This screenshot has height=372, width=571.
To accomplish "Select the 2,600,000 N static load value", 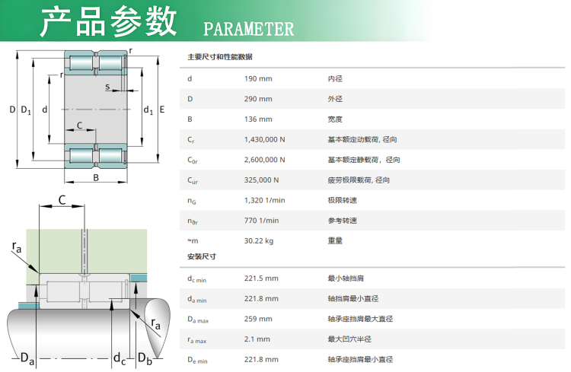I will pos(266,160).
